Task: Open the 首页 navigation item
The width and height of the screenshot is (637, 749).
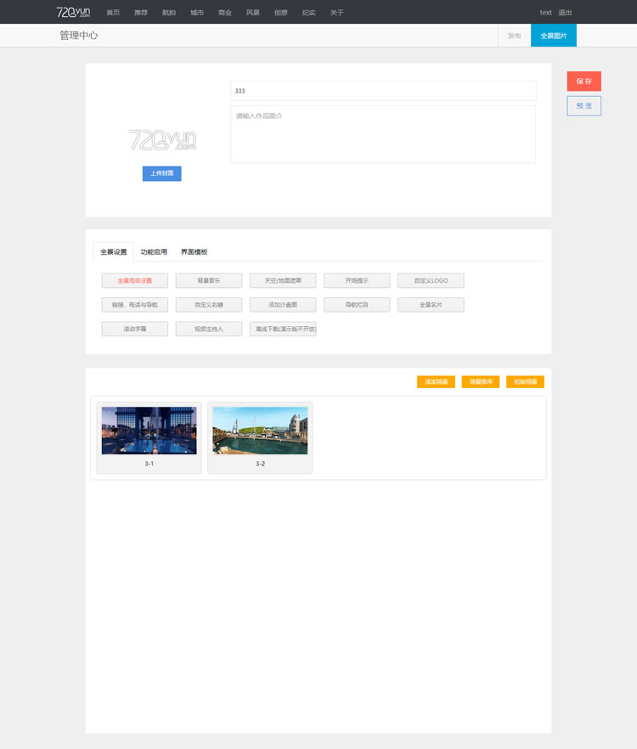Action: click(x=113, y=13)
